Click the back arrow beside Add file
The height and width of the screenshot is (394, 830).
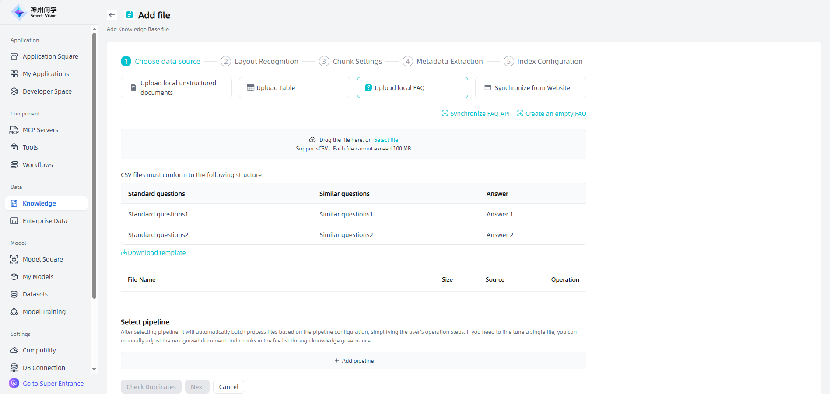112,15
